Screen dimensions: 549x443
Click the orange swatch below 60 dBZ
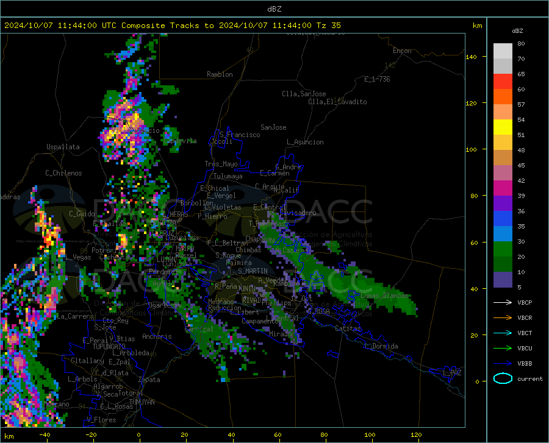click(x=503, y=97)
